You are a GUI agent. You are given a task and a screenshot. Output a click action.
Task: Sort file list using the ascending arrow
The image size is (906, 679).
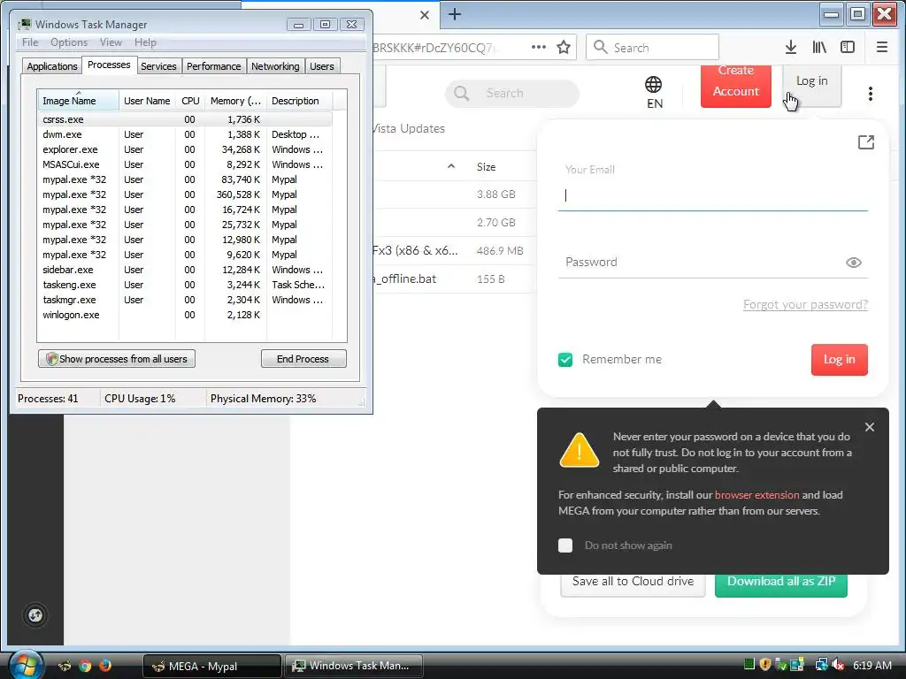[x=451, y=166]
